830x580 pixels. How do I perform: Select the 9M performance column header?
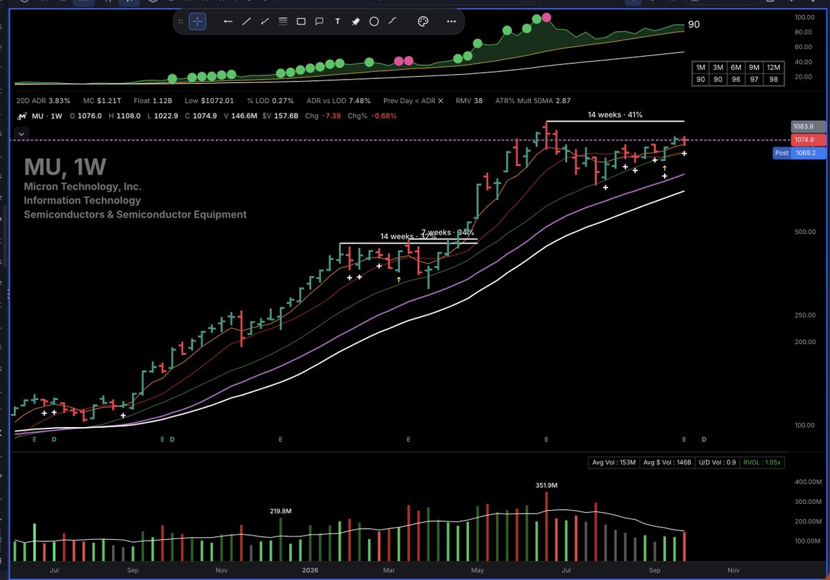coord(754,68)
